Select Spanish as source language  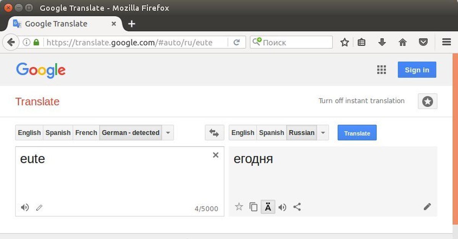(58, 133)
